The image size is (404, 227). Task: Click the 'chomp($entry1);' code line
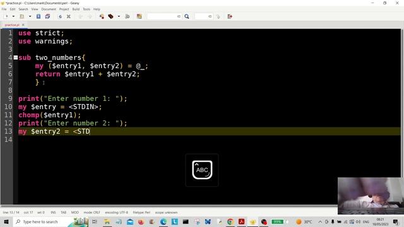(x=49, y=115)
